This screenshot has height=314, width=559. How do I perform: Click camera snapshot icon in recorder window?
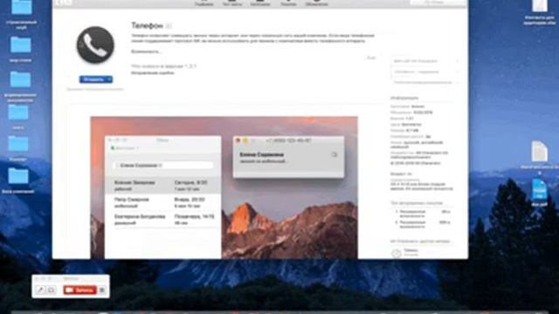pyautogui.click(x=51, y=290)
